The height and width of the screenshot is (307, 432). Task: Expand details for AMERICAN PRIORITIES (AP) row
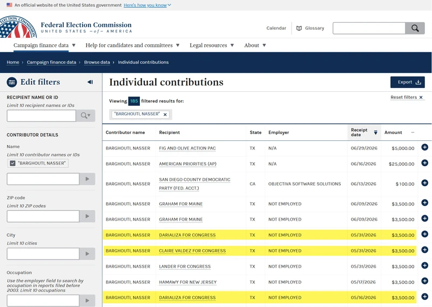[x=424, y=163]
